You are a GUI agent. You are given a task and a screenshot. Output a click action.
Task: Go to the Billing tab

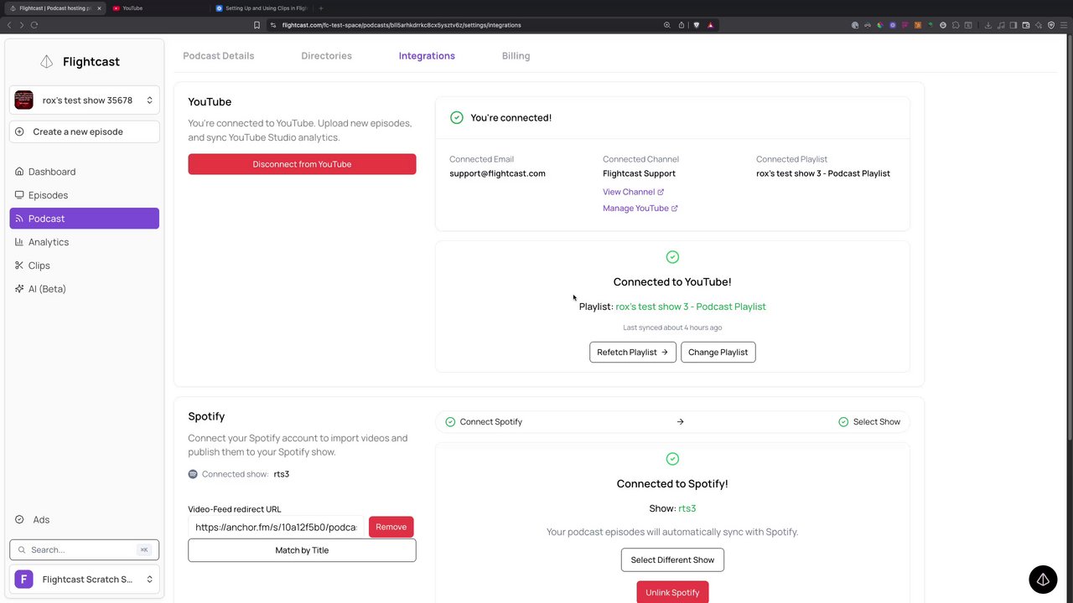click(516, 56)
